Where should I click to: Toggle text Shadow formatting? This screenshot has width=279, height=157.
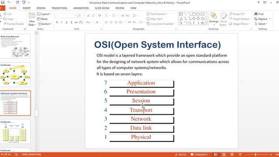71,22
